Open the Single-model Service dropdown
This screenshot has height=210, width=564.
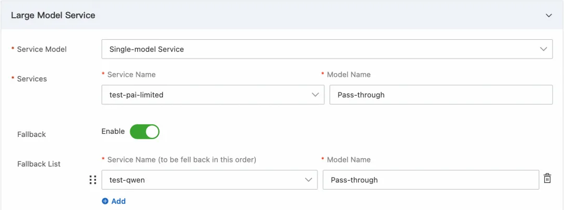326,49
